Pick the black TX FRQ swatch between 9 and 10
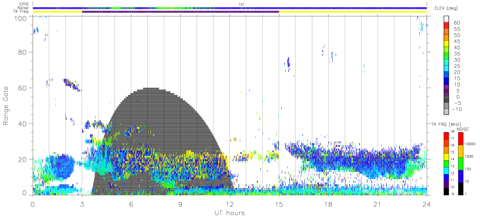Viewport: 480px width, 221px height. [446, 191]
